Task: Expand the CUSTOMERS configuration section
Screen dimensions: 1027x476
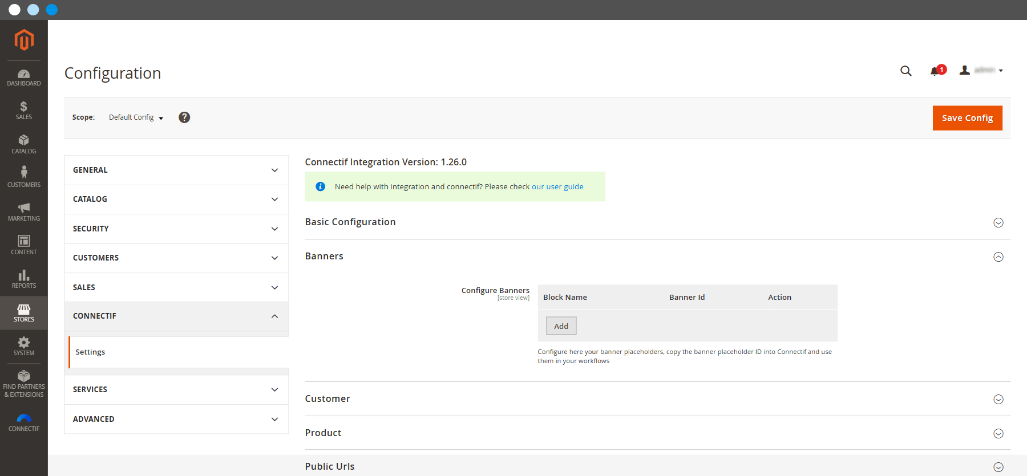Action: point(176,258)
